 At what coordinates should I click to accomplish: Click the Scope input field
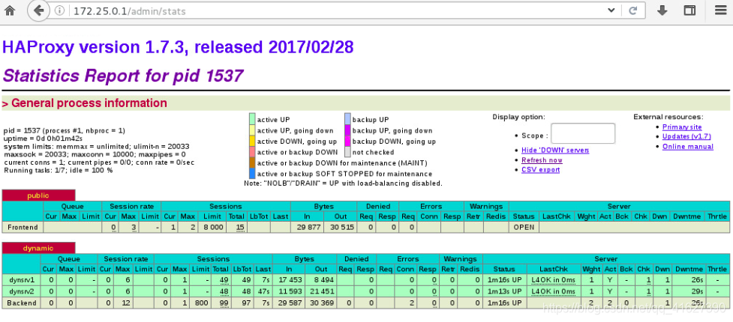point(583,133)
